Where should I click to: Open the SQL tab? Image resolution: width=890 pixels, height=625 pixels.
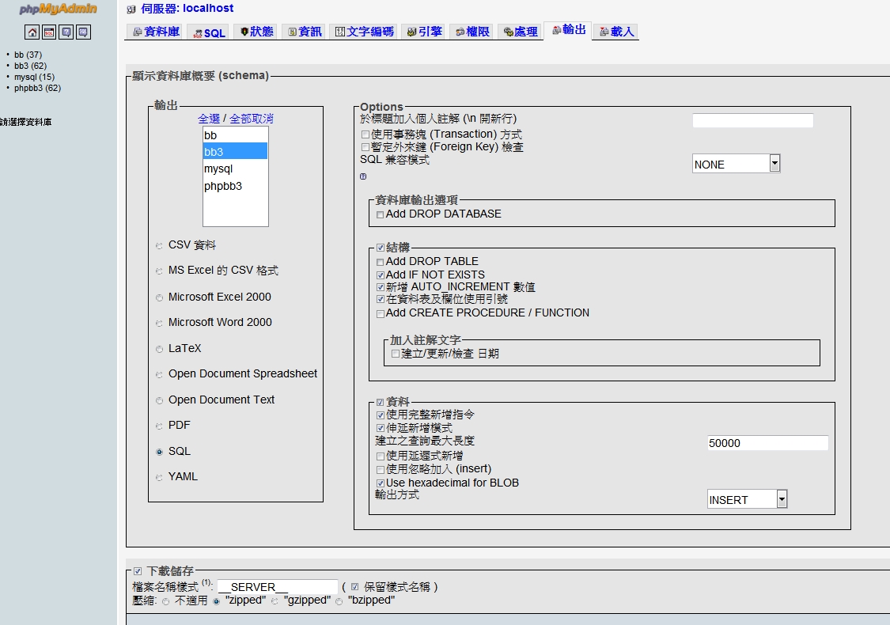[x=209, y=33]
